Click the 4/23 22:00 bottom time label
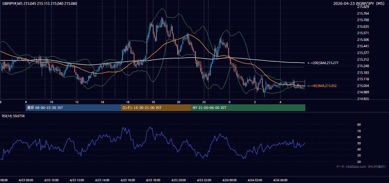Viewport: 389px width, 183px height. [204, 180]
